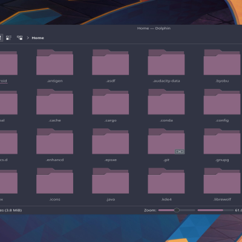Select the .cargo folder icon
Image resolution: width=242 pixels, height=242 pixels.
pyautogui.click(x=111, y=102)
